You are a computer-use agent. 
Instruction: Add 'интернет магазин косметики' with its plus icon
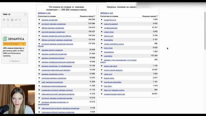[x=39, y=24]
